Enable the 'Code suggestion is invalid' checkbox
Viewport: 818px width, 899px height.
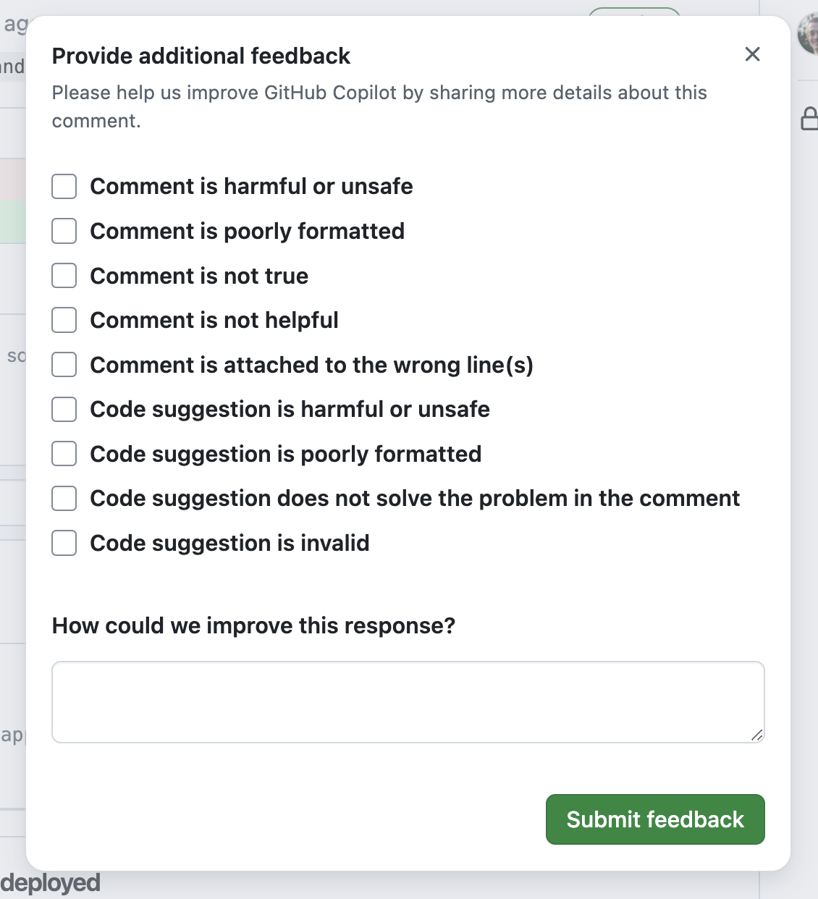coord(64,543)
